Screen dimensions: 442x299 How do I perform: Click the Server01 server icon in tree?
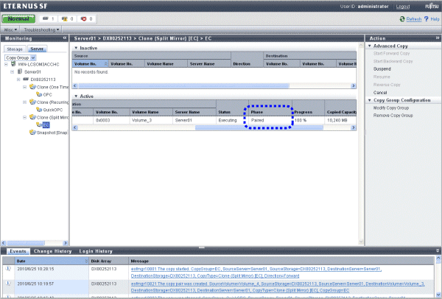tap(20, 71)
